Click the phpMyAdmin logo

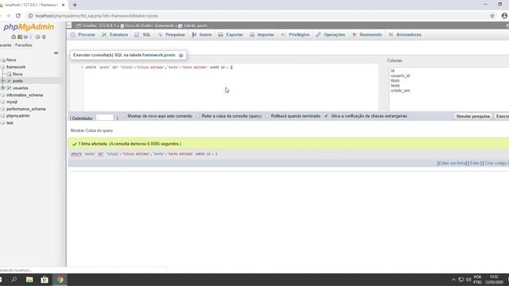pyautogui.click(x=29, y=27)
